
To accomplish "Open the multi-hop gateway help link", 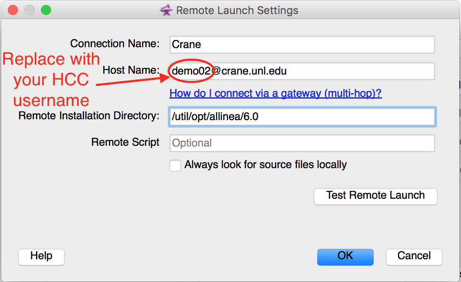I will point(275,94).
